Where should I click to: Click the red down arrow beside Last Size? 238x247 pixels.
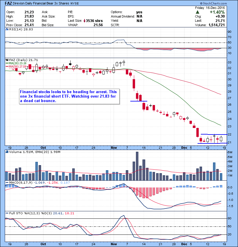pos(84,21)
